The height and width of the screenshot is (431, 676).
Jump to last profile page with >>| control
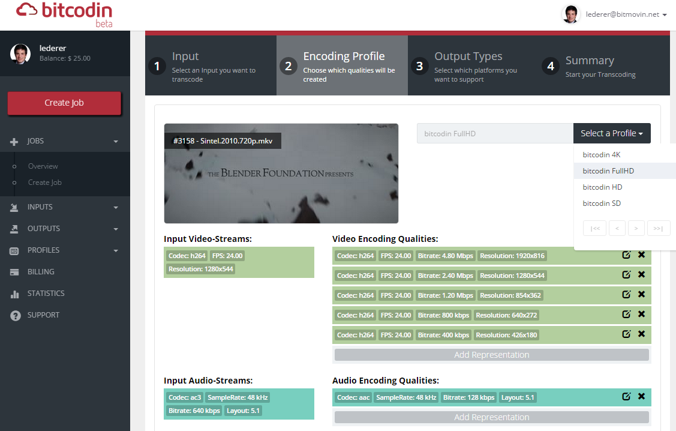tap(658, 228)
